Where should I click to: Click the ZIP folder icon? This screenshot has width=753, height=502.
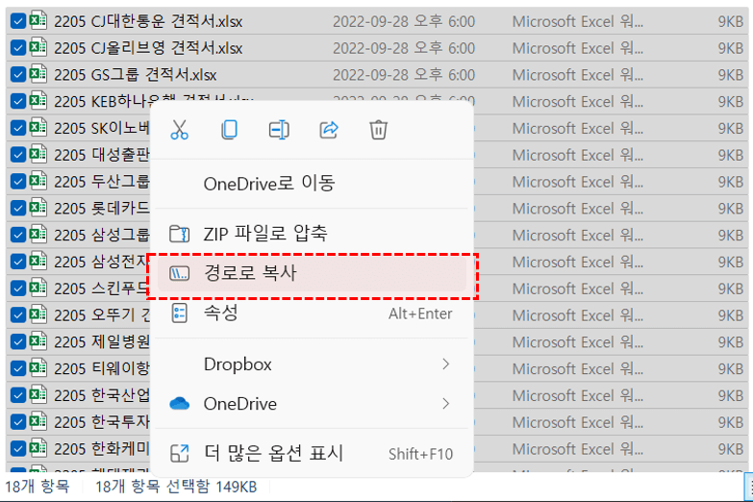tap(180, 234)
